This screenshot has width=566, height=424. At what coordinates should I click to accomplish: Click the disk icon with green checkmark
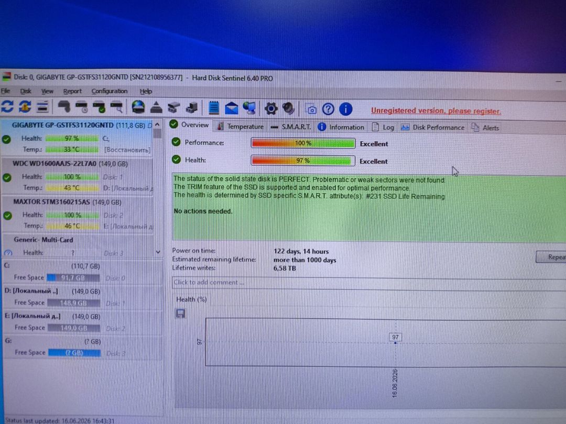point(99,107)
